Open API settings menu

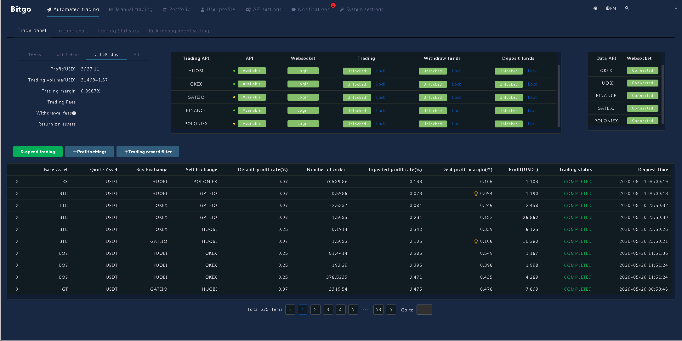(264, 9)
